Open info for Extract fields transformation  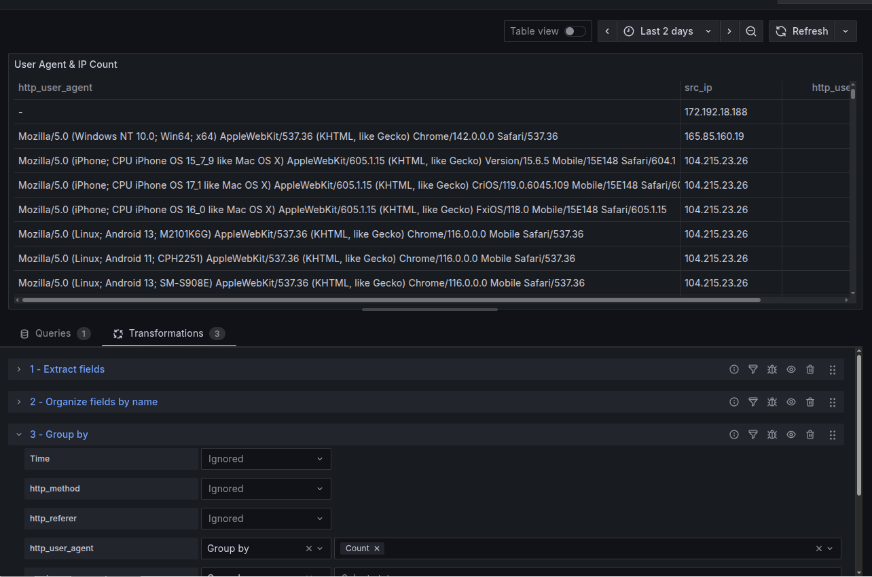click(734, 369)
